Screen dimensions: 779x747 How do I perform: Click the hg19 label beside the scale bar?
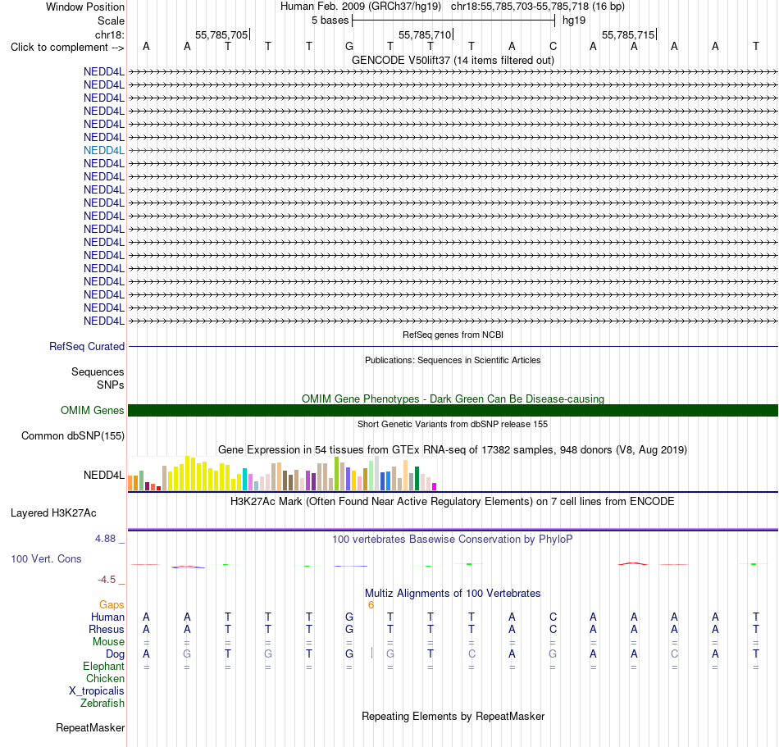(x=574, y=20)
